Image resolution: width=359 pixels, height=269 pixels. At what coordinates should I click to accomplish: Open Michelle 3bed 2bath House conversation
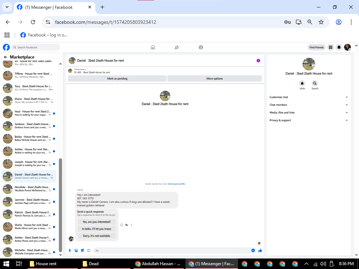(x=29, y=252)
